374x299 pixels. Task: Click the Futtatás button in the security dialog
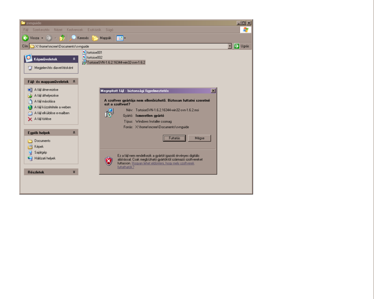coord(174,138)
